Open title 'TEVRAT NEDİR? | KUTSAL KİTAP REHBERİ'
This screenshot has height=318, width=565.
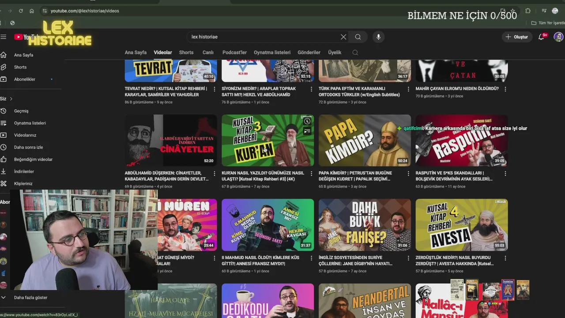click(x=166, y=91)
